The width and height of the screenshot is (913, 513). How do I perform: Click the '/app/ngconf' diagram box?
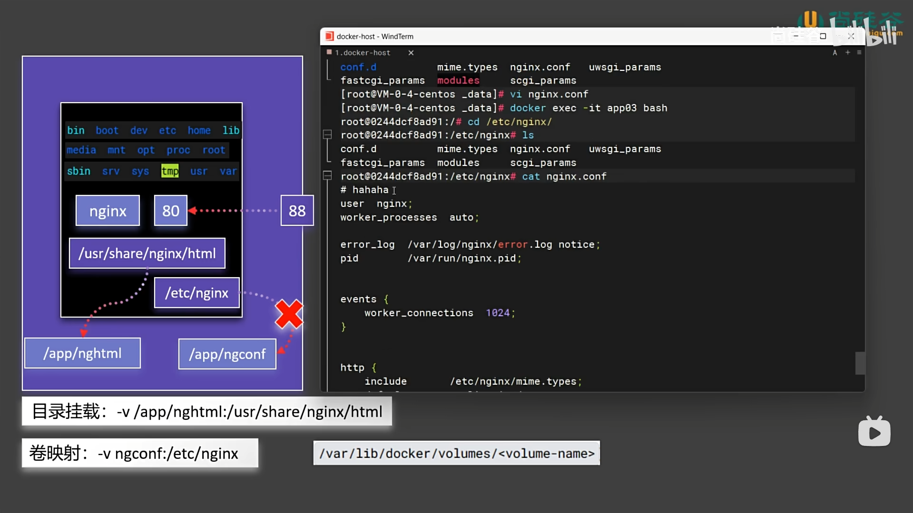(x=227, y=354)
